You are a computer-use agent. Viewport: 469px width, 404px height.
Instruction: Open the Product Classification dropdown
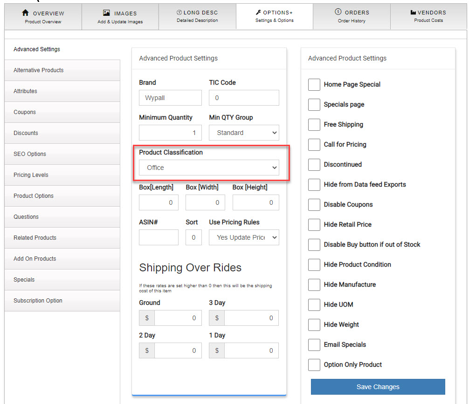tap(209, 168)
